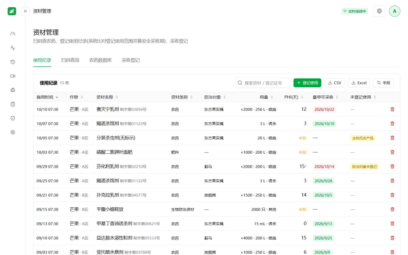Click the globe language icon

pyautogui.click(x=379, y=11)
